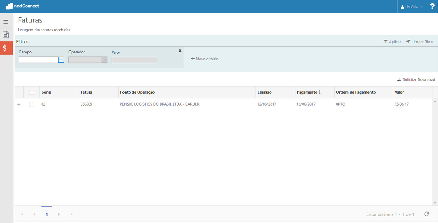Go to the first page of results
Viewport: 438px width, 223px height.
[22, 214]
